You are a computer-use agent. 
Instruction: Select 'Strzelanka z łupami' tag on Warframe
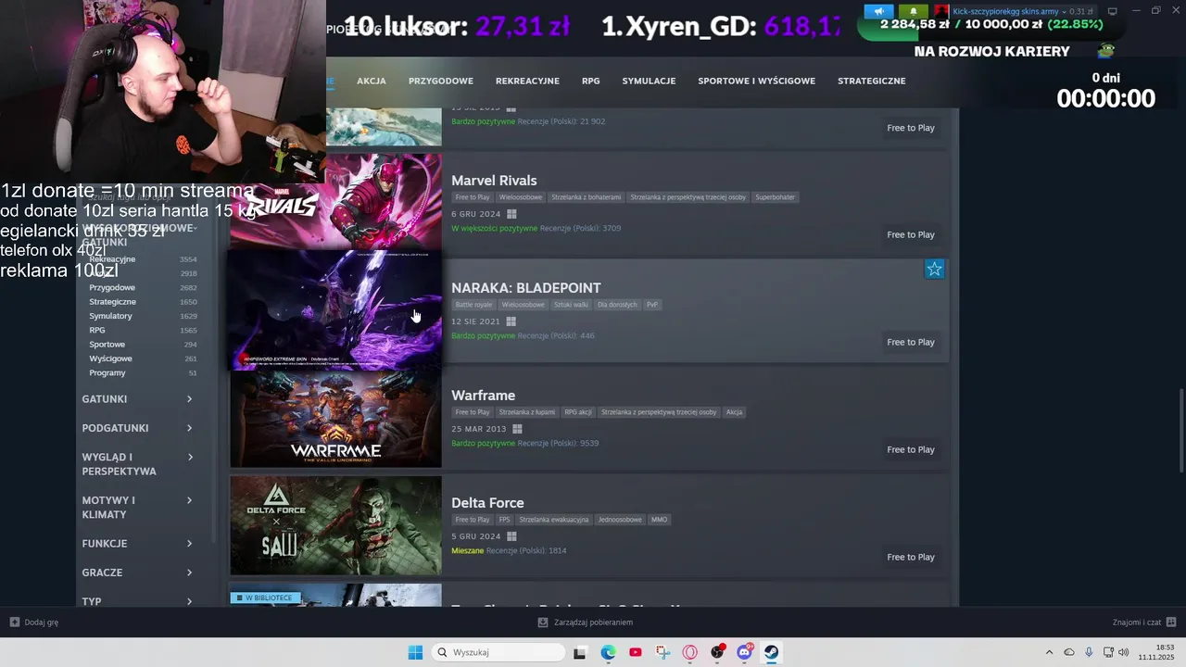tap(527, 412)
